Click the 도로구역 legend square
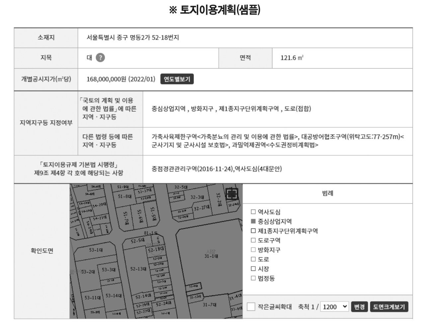 coord(253,240)
